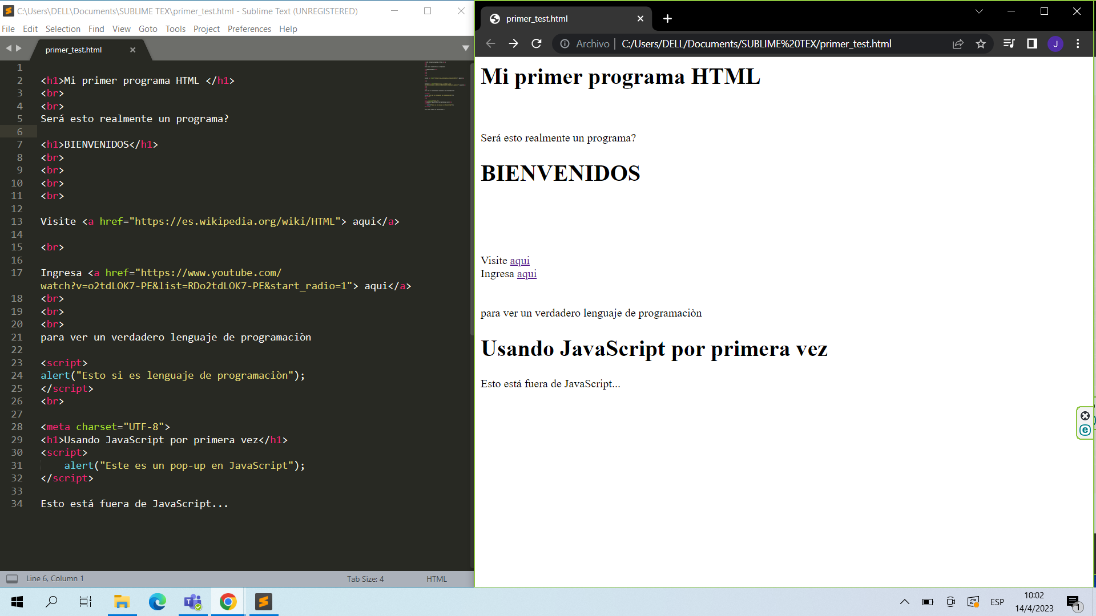Viewport: 1096px width, 616px height.
Task: Open Chrome media control icon
Action: pos(1009,44)
